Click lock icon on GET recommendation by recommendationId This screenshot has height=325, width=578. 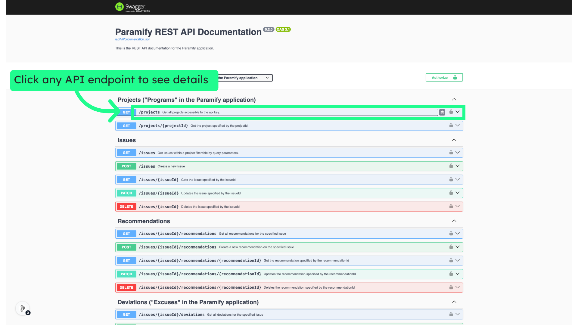tap(451, 260)
